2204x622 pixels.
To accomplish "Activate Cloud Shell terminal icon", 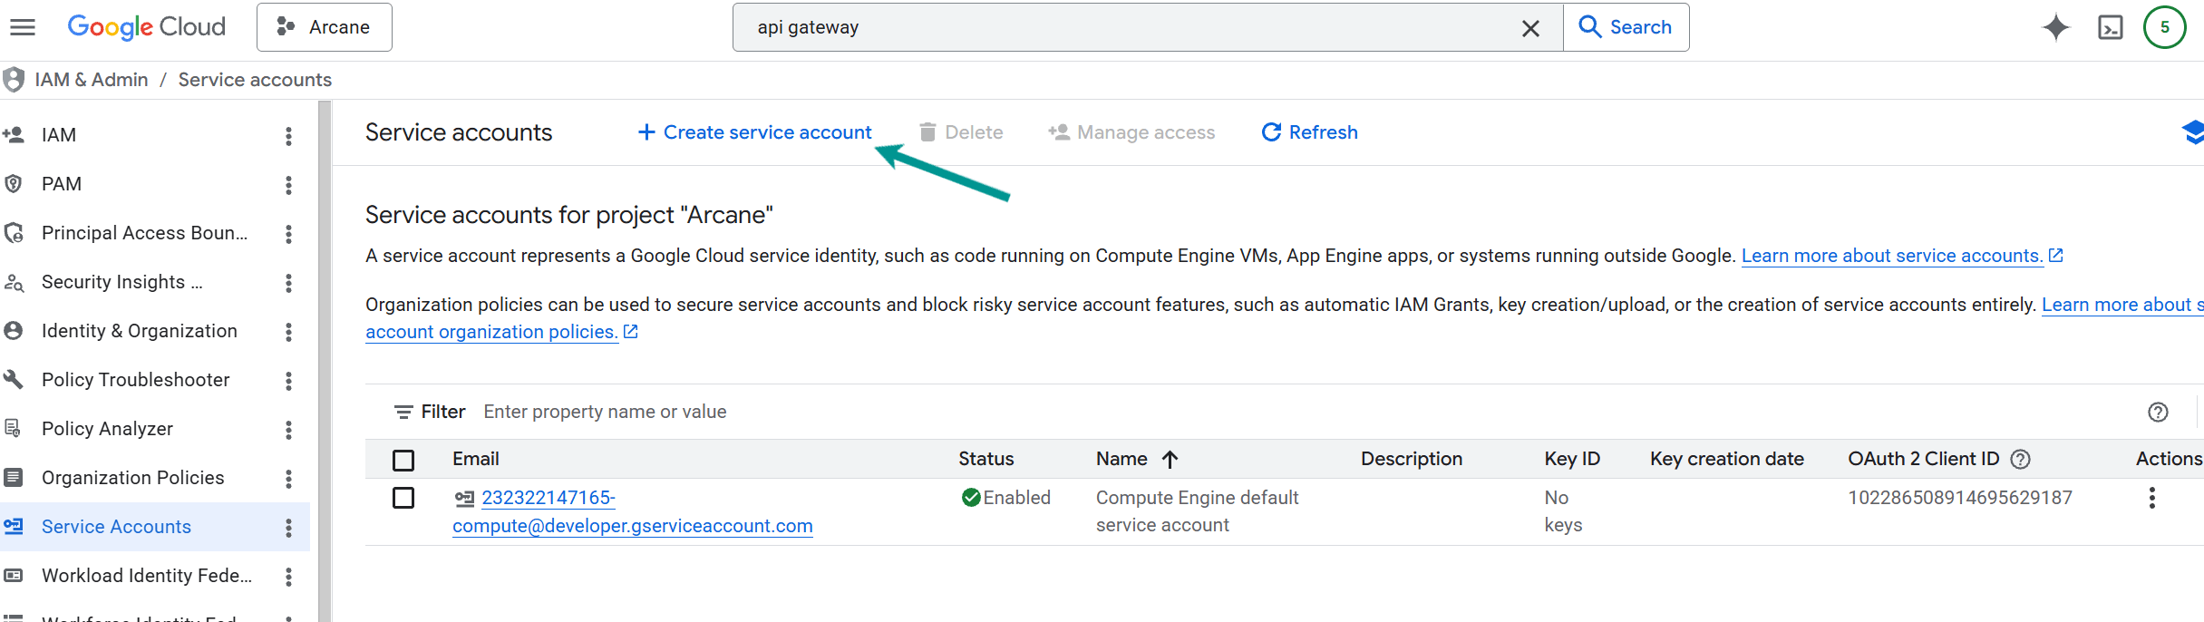I will tap(2110, 27).
